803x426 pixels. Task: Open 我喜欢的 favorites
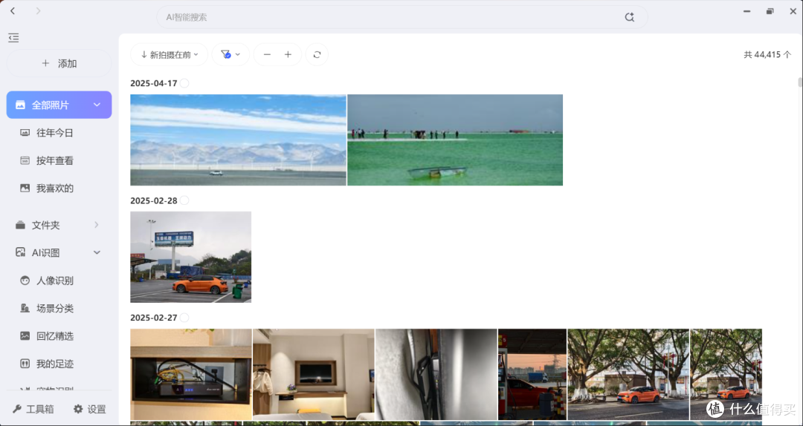tap(59, 189)
